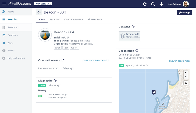Click the plus add icon
The width and height of the screenshot is (196, 113).
tap(162, 4)
